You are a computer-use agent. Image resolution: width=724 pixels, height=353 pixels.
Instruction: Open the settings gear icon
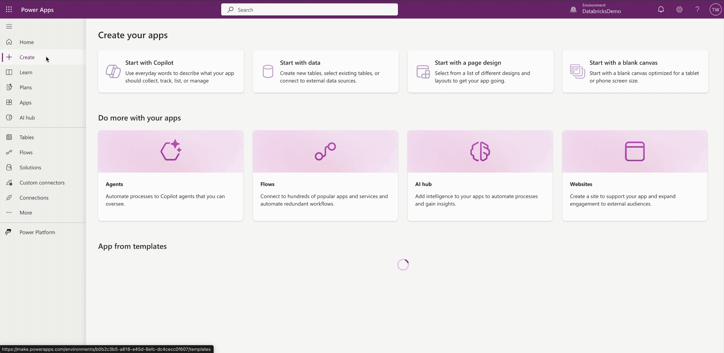point(679,9)
